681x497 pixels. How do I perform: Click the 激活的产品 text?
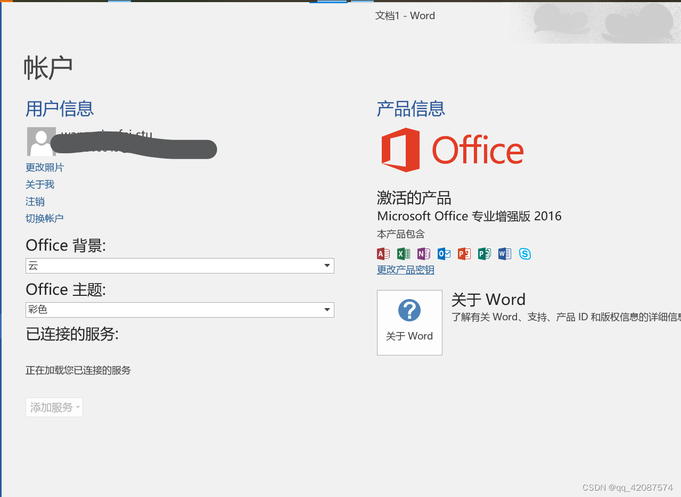[x=414, y=198]
